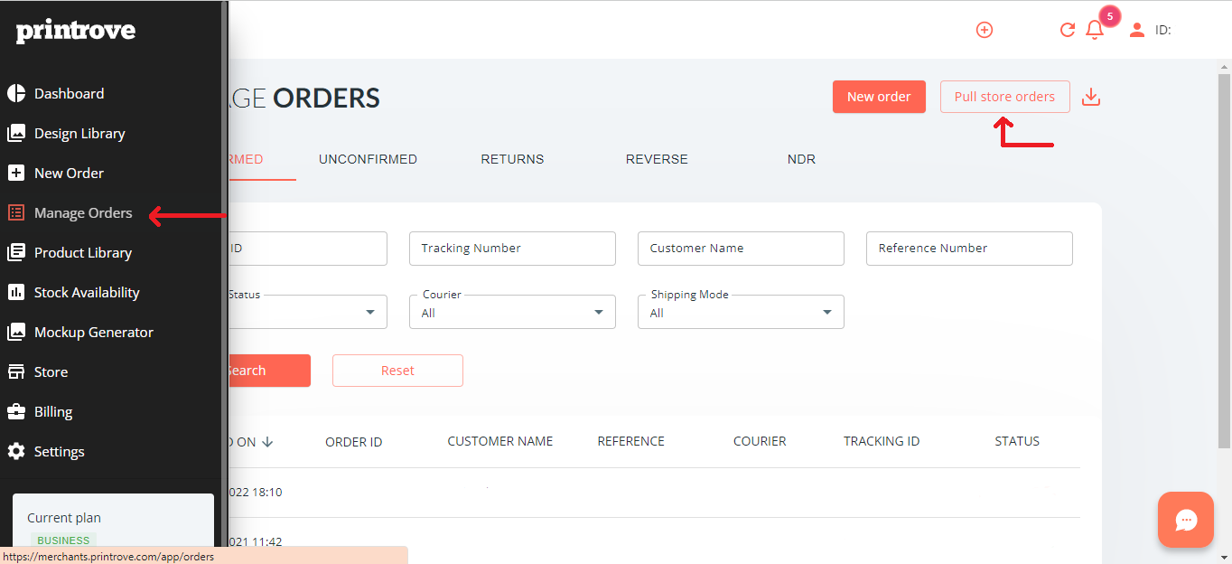This screenshot has height=564, width=1232.
Task: Focus the Reference Number field
Action: [x=969, y=249]
